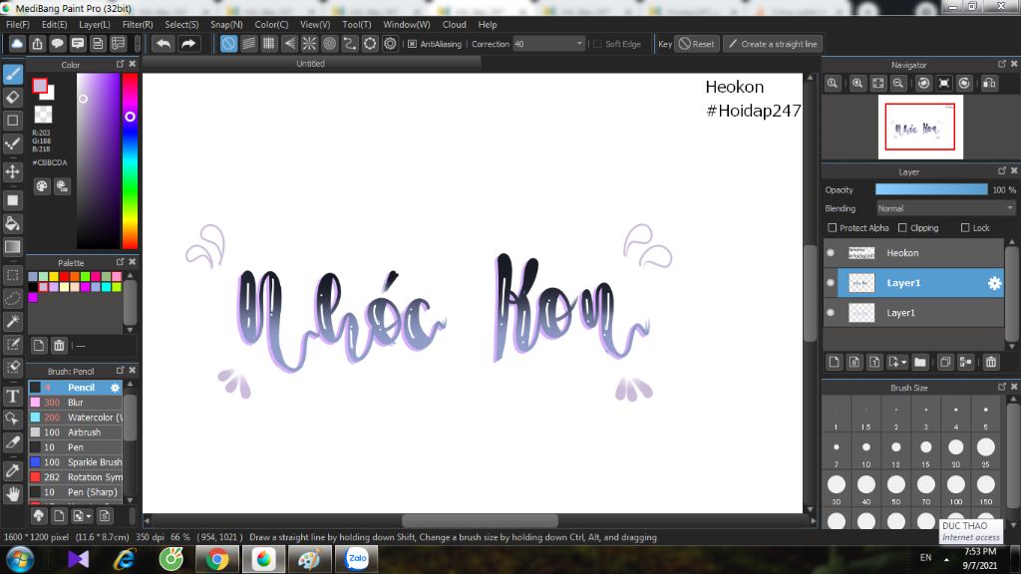Rotate canvas left in Navigator
This screenshot has width=1021, height=574.
tap(924, 84)
